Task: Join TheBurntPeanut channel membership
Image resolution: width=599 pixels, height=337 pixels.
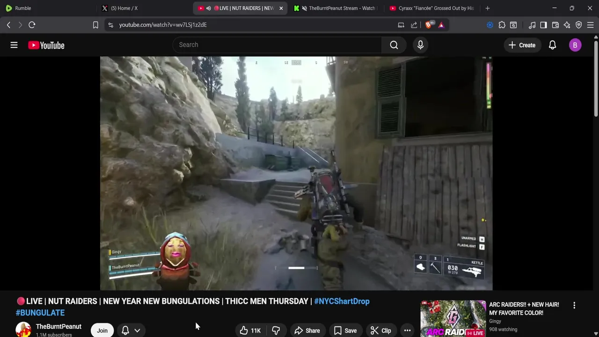Action: 102,330
